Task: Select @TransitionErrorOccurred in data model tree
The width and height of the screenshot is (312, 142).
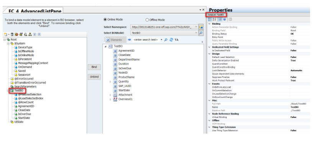Action: pyautogui.click(x=30, y=83)
